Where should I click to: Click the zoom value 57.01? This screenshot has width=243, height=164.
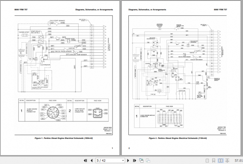[239, 161]
